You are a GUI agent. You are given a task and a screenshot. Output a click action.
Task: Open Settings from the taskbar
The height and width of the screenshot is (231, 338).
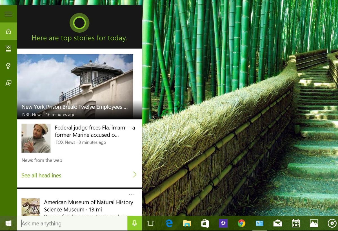click(x=223, y=223)
